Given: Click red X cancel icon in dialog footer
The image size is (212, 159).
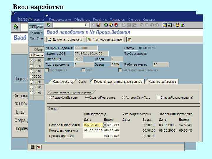Looking at the screenshot, I should click(x=39, y=147).
